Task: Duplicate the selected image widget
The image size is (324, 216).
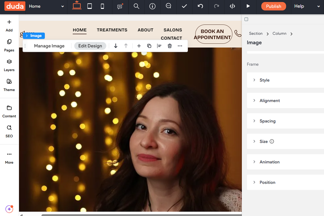Action: pos(149,46)
